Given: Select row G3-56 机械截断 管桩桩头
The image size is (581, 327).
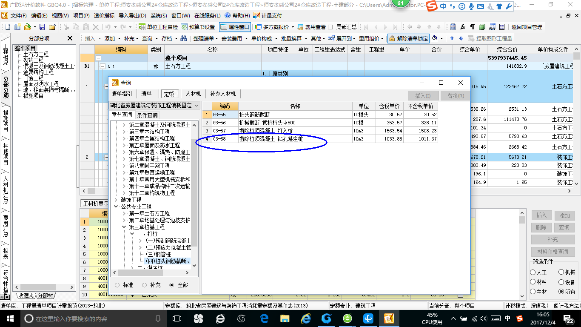Looking at the screenshot, I should pyautogui.click(x=320, y=123).
